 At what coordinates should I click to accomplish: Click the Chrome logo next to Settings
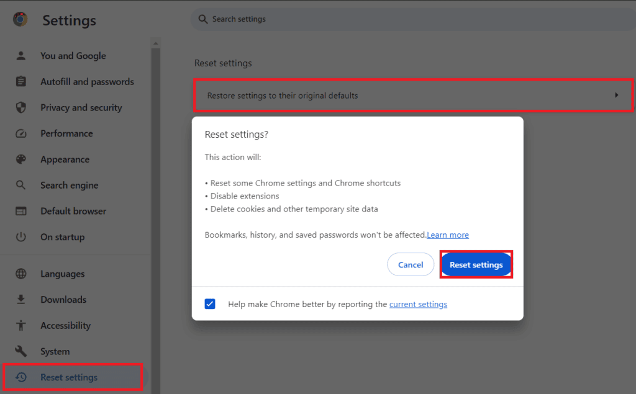pos(20,19)
